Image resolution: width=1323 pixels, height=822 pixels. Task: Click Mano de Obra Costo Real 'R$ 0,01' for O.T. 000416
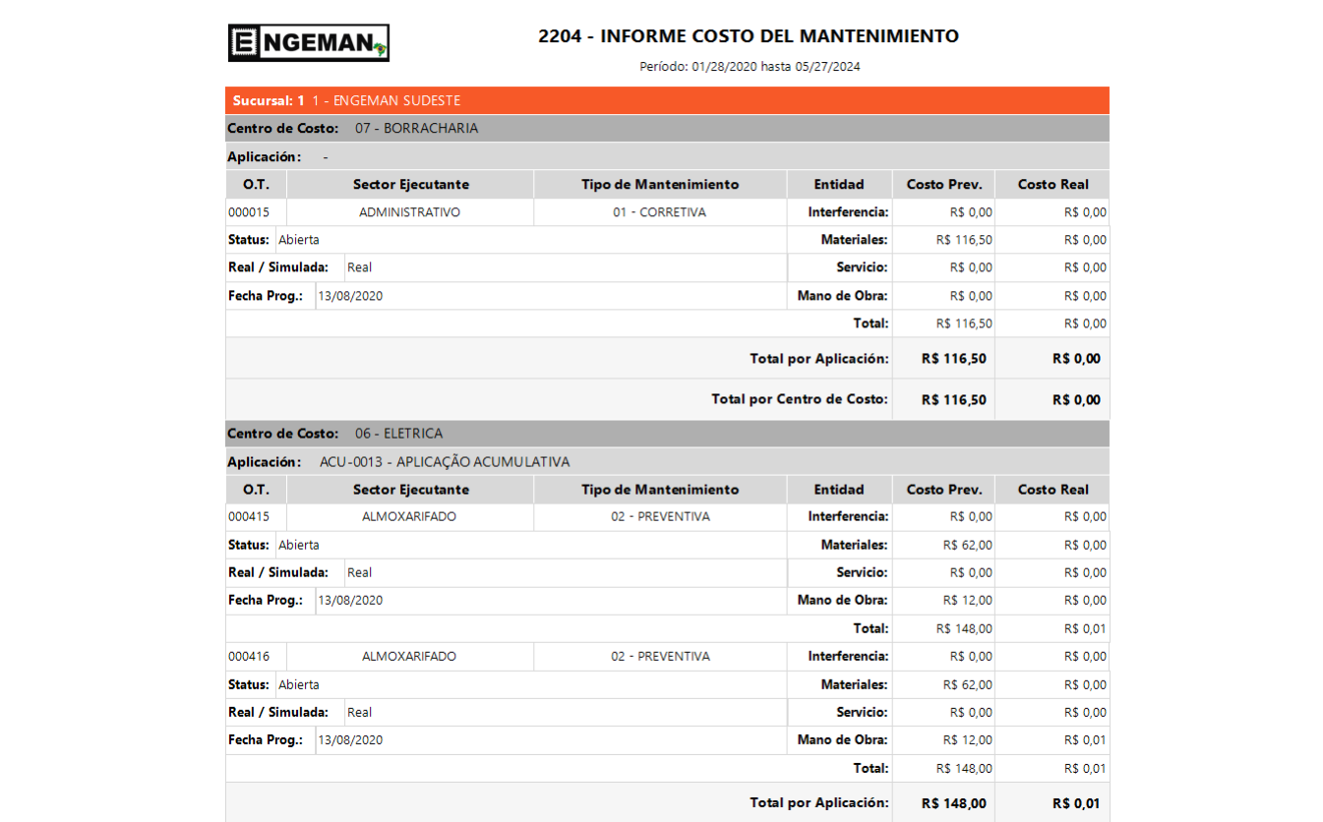point(1085,740)
